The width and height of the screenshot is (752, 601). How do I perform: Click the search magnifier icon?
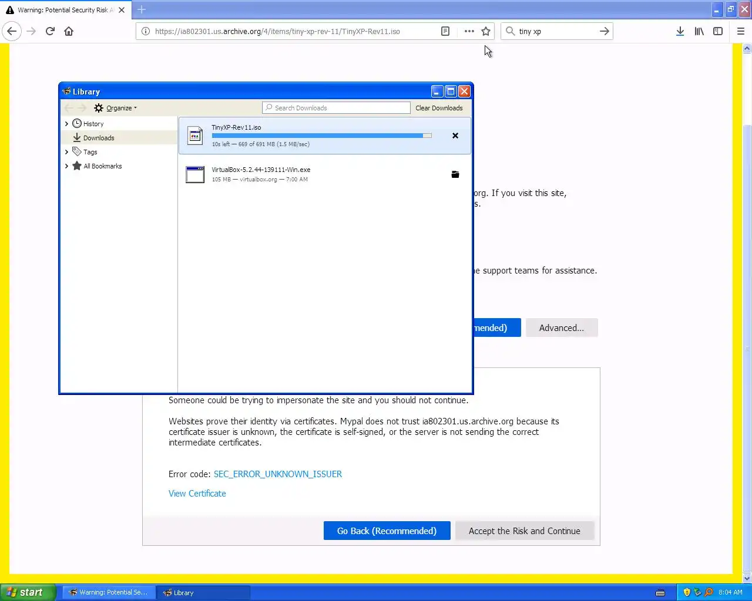(x=510, y=31)
